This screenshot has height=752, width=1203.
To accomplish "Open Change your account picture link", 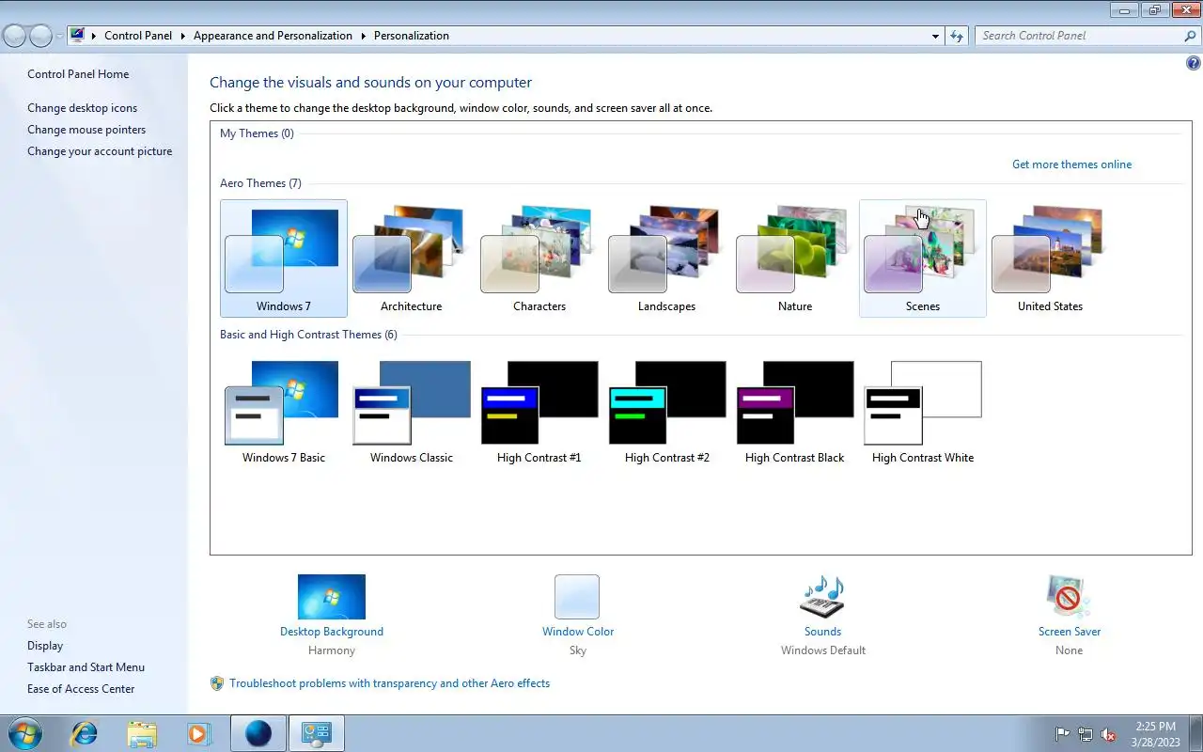I will 100,151.
